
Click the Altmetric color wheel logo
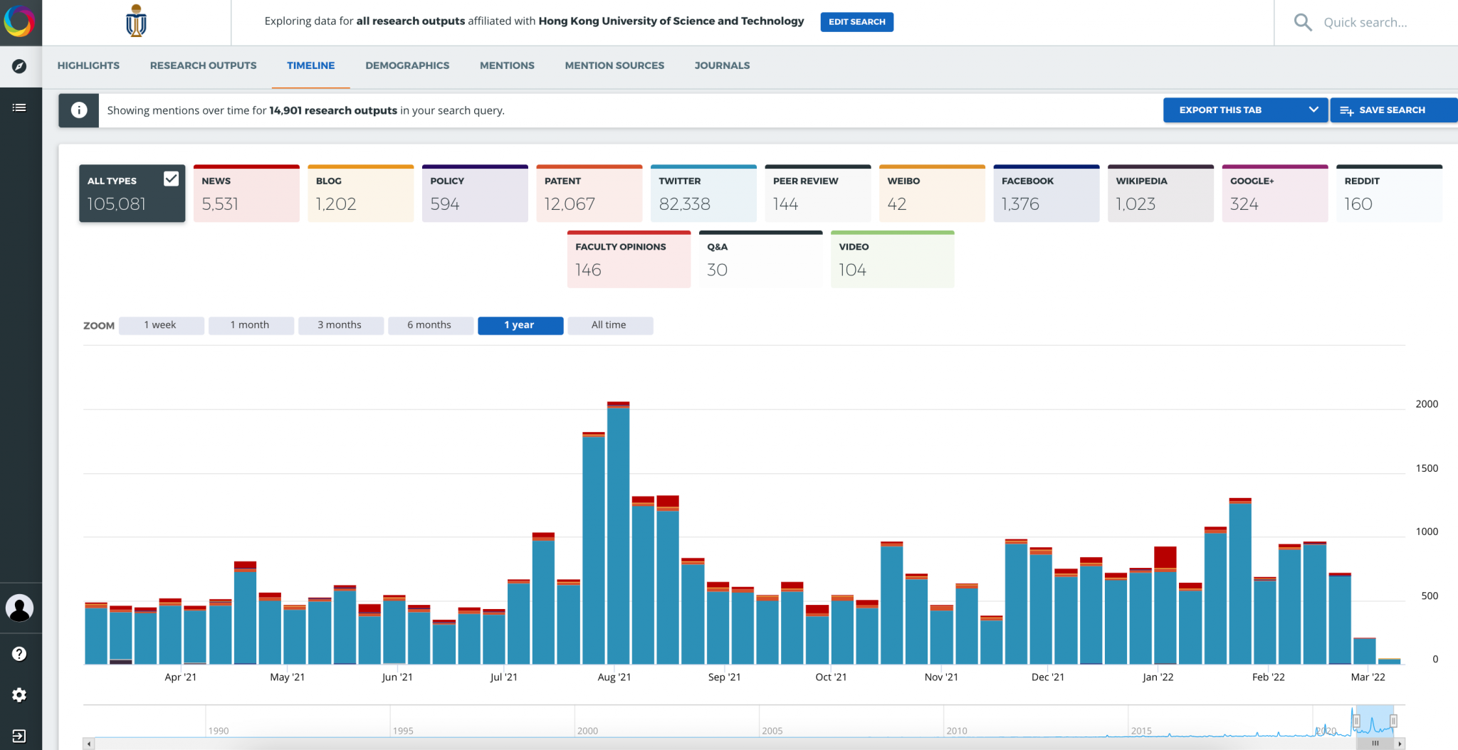pos(21,22)
